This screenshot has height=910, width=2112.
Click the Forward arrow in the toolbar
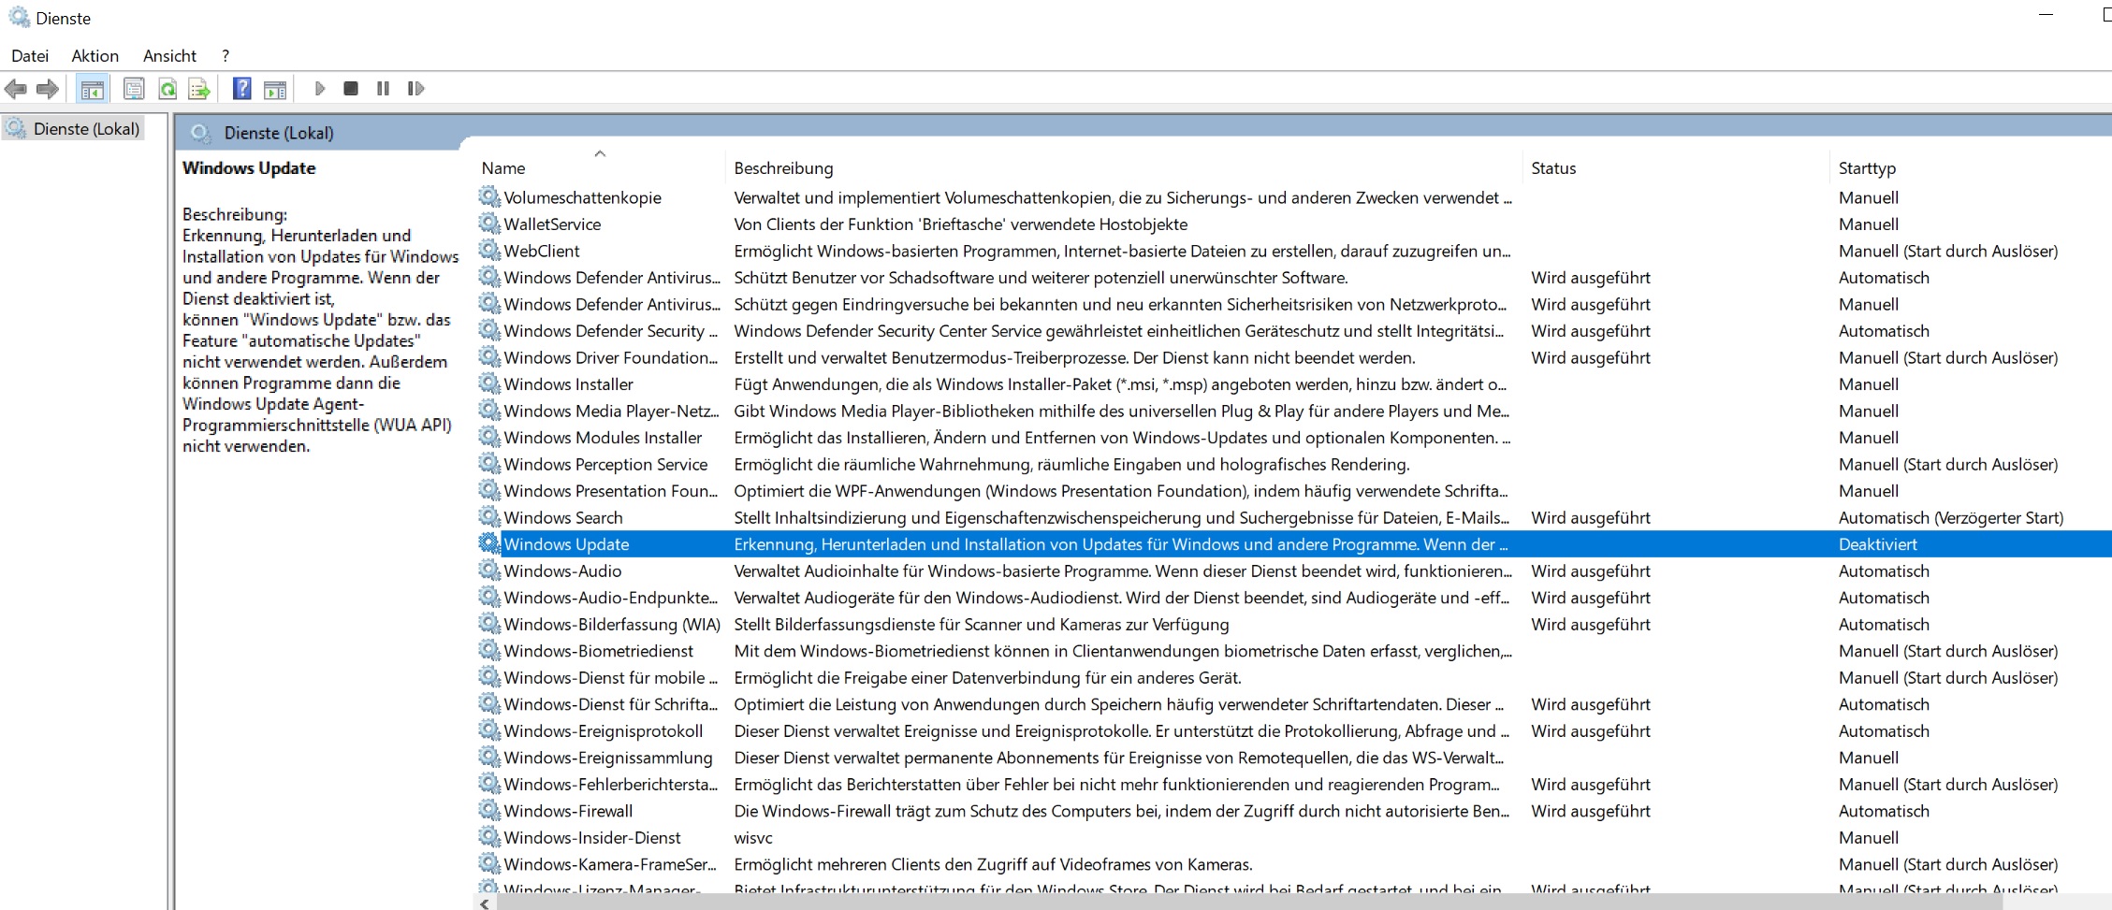click(48, 89)
